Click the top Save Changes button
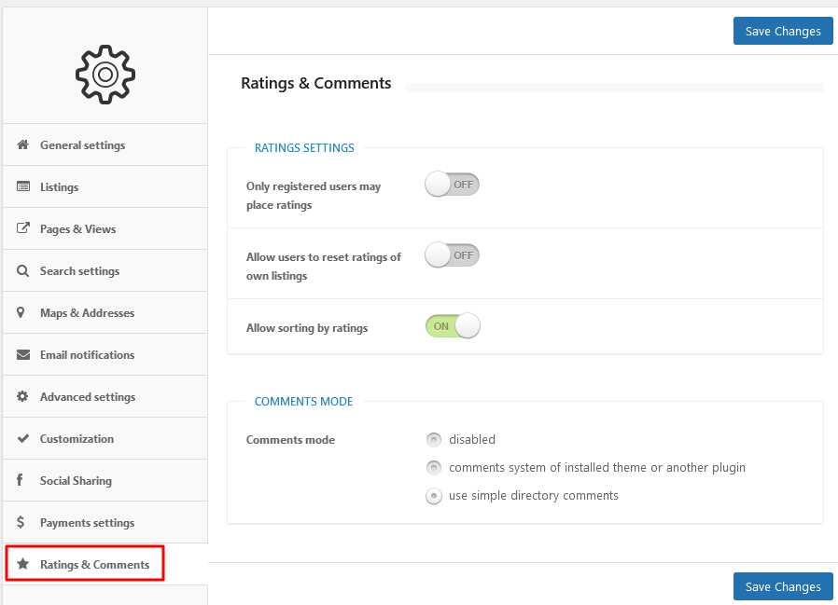 783,31
